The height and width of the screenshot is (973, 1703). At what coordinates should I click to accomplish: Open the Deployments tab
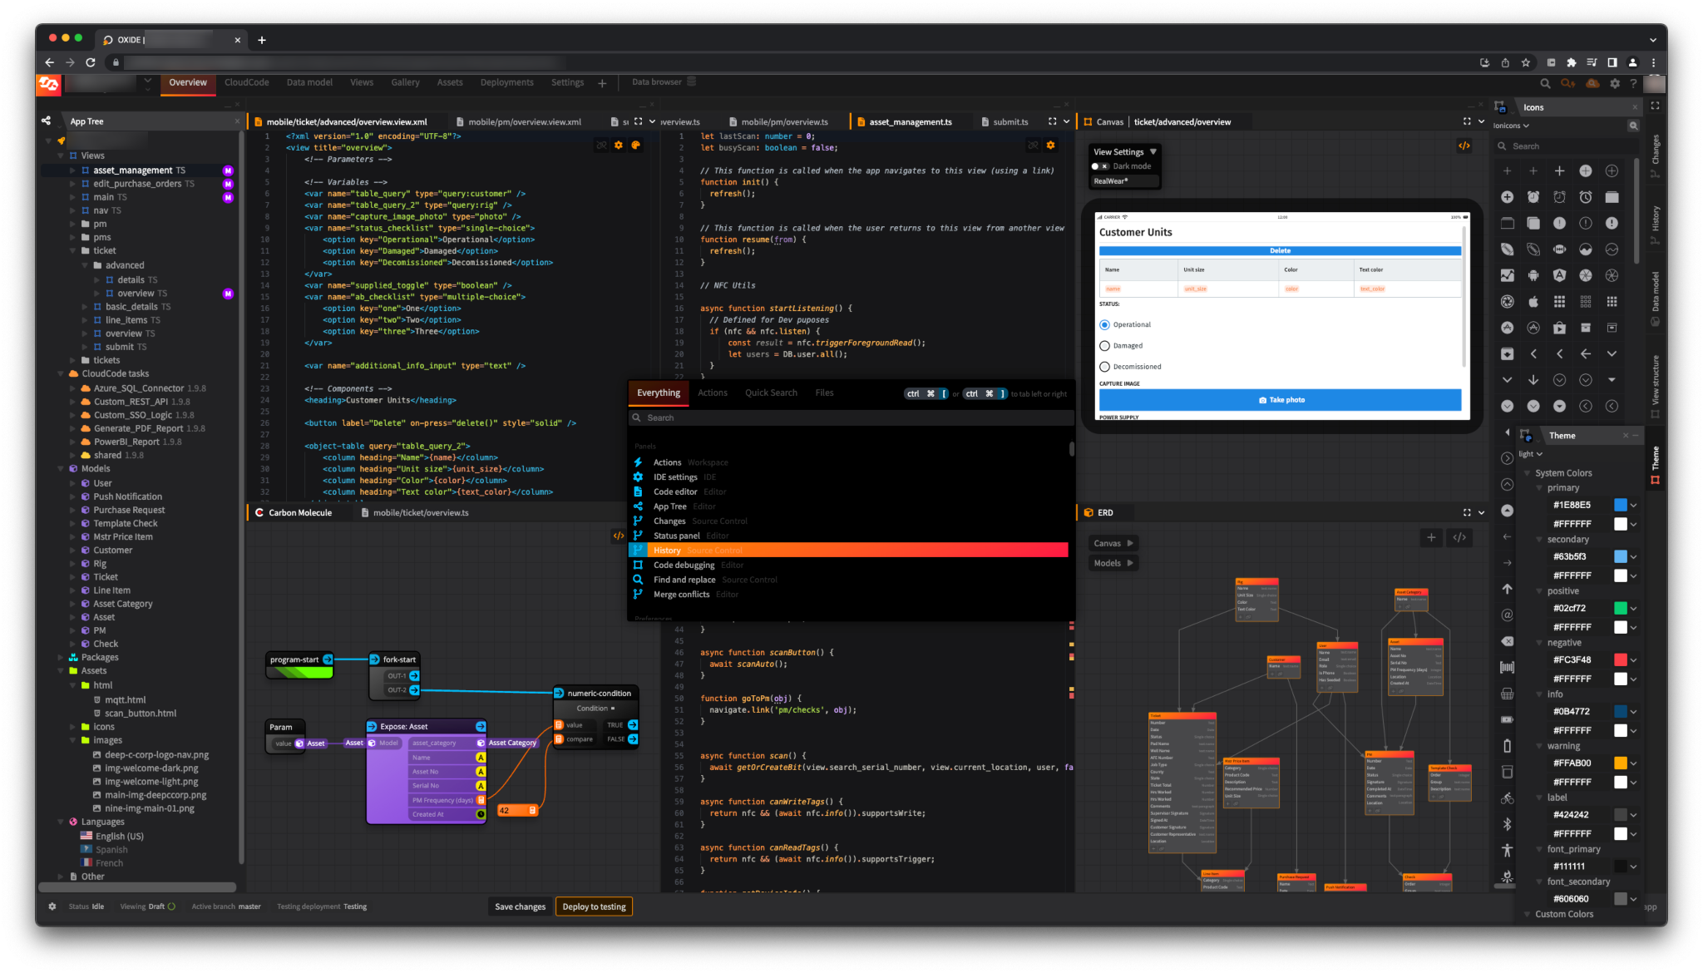tap(506, 82)
